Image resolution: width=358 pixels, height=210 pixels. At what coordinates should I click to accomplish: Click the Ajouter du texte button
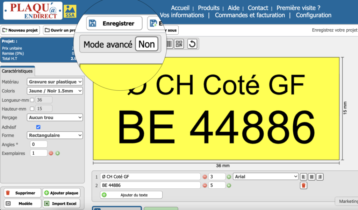[131, 195]
